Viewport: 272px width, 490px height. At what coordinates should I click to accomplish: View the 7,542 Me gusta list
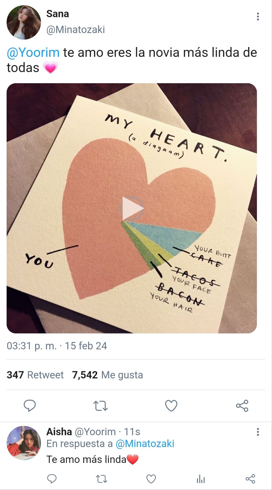tap(108, 375)
